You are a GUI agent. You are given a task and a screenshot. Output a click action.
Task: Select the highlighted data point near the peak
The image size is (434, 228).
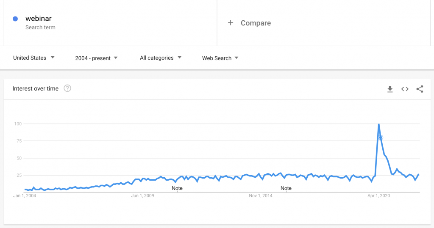pos(381,137)
